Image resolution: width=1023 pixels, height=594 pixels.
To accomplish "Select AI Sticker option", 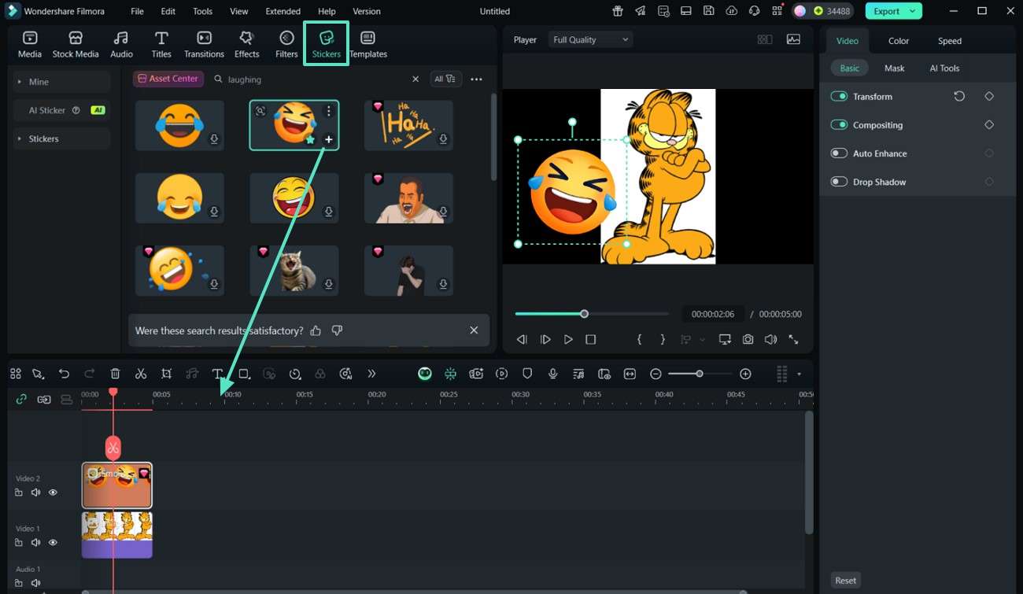I will pos(61,110).
